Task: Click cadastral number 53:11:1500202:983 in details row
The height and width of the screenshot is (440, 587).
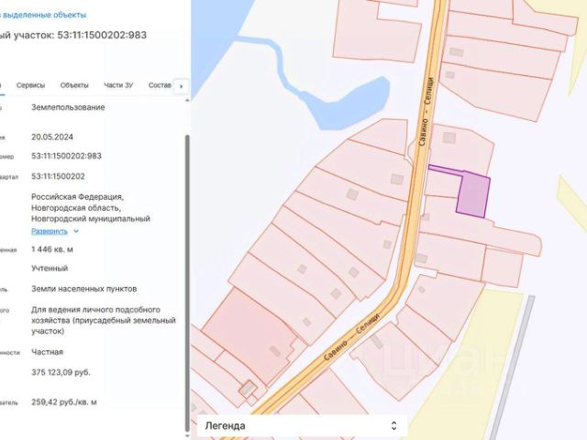Action: [66, 156]
